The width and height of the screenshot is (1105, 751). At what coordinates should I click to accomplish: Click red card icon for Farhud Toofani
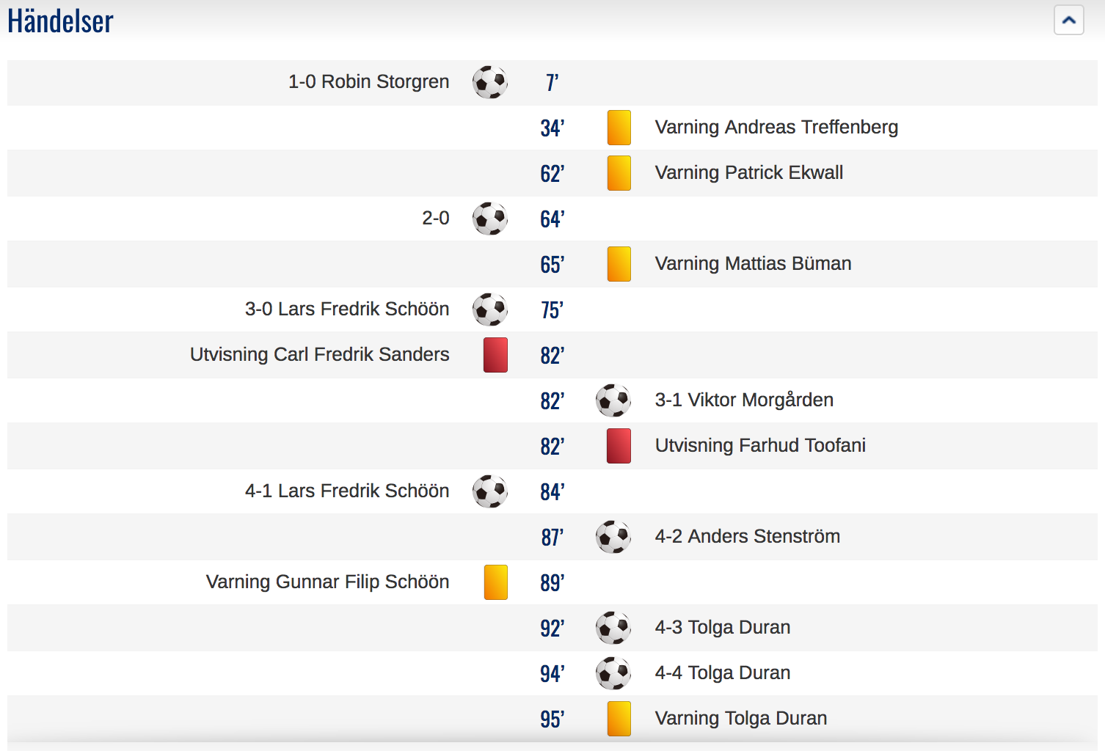click(619, 446)
